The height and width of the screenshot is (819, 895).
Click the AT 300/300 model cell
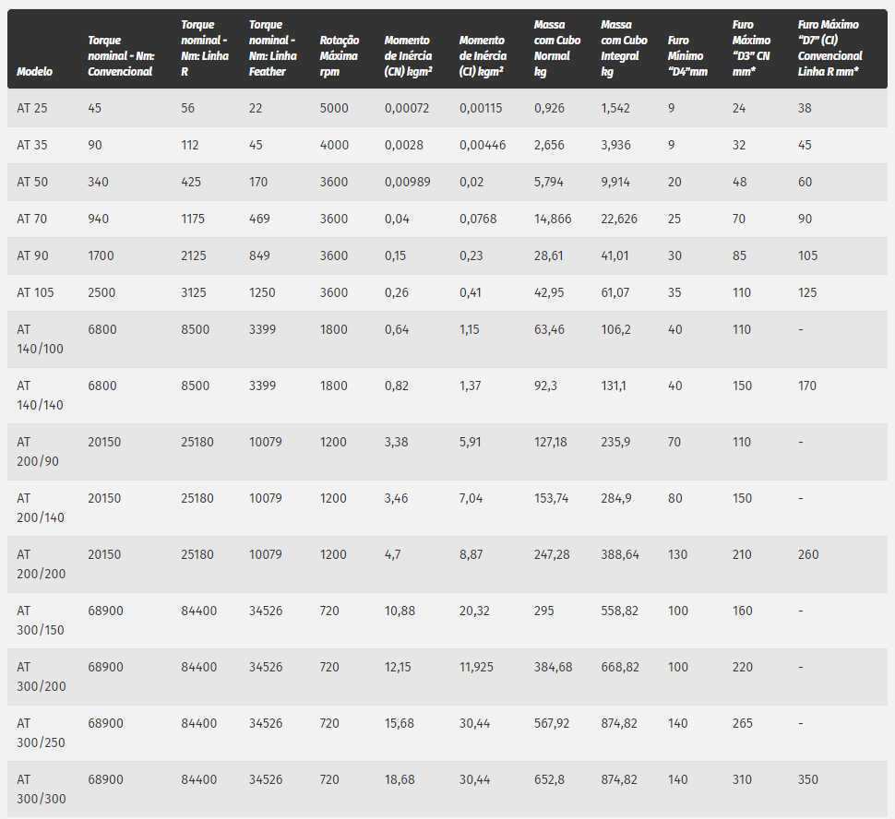coord(42,789)
